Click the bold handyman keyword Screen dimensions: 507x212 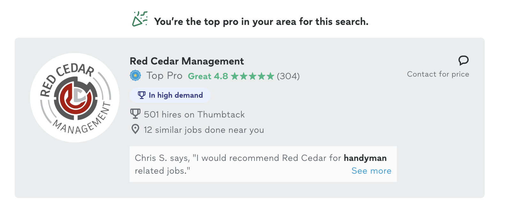tap(365, 158)
